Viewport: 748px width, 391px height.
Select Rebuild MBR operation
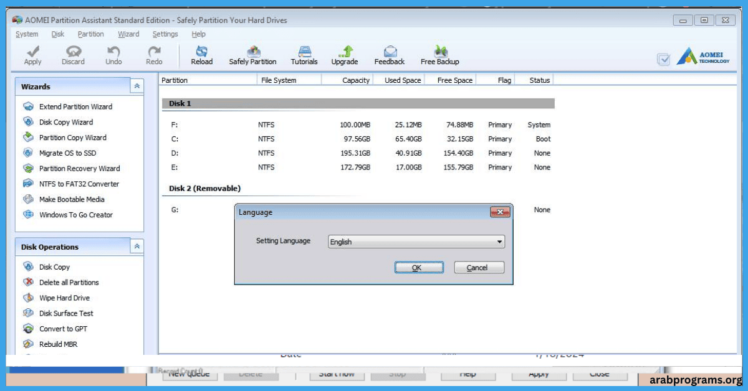(x=58, y=344)
